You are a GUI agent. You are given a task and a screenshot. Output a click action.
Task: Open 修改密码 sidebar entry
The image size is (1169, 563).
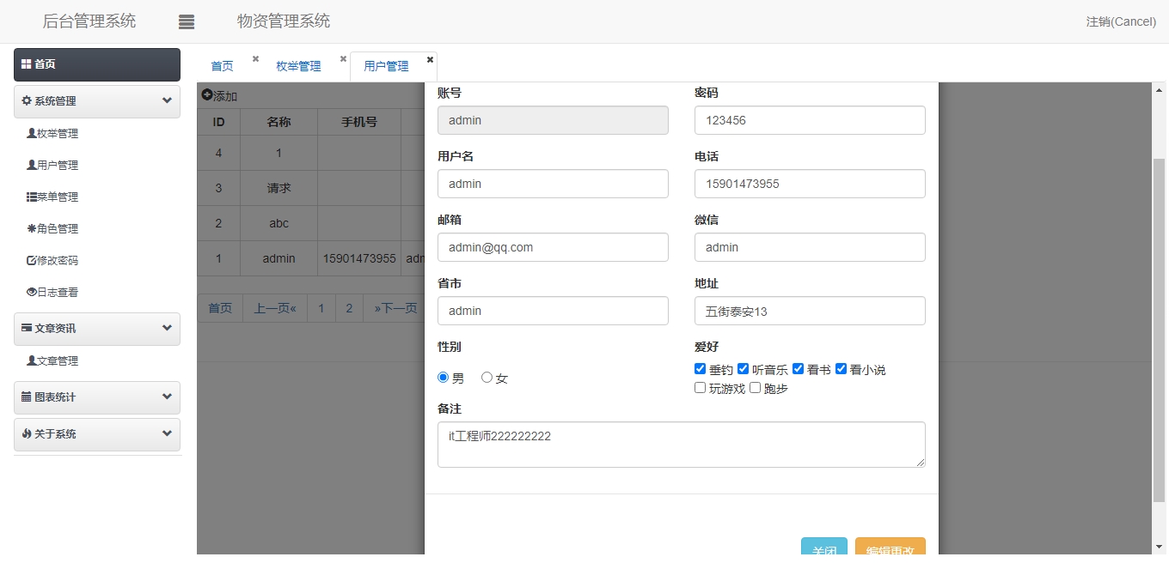coord(52,260)
